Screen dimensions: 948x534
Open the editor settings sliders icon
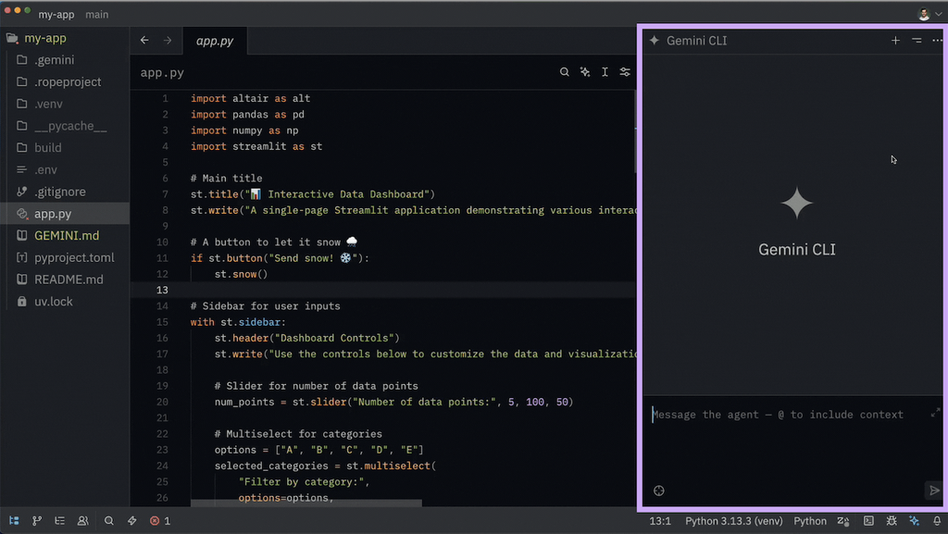coord(624,71)
